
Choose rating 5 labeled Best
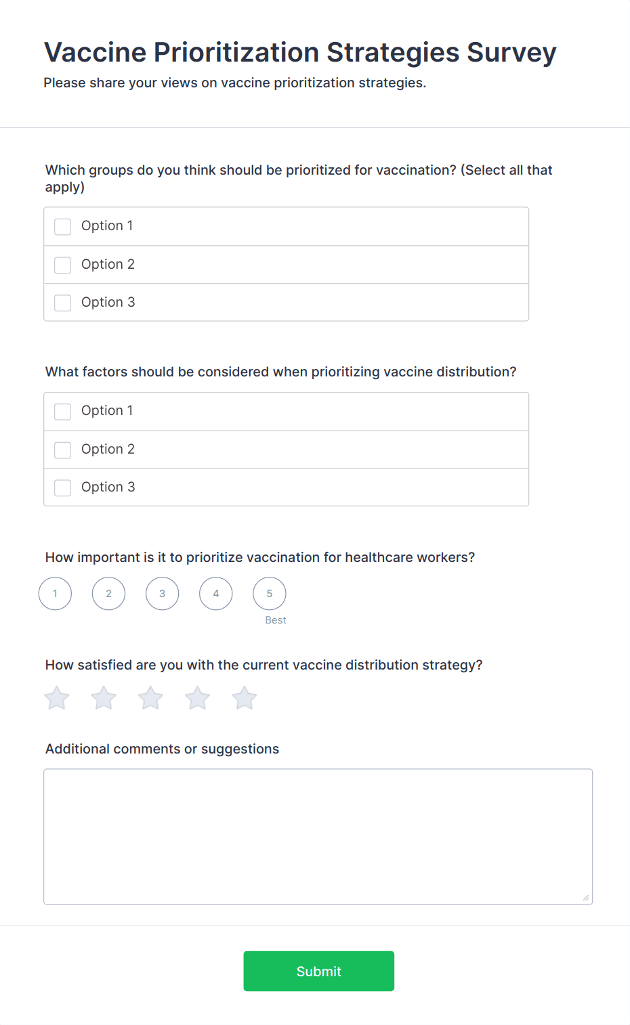tap(270, 594)
